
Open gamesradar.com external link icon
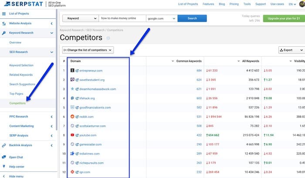click(x=77, y=144)
